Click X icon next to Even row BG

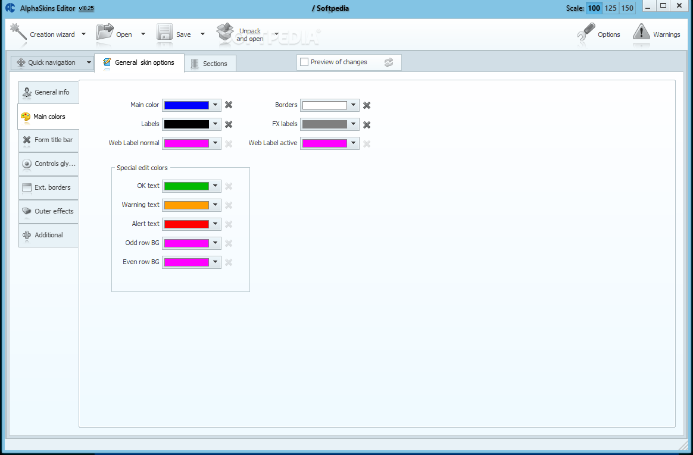229,262
